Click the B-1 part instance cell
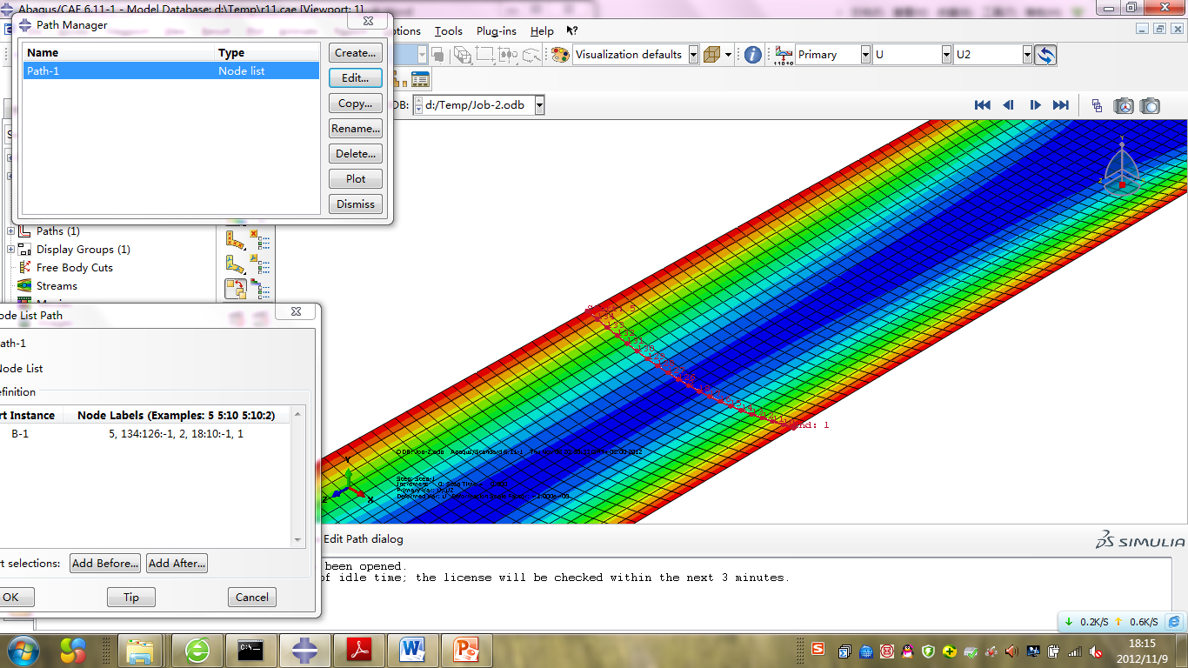The height and width of the screenshot is (668, 1188). tap(20, 433)
